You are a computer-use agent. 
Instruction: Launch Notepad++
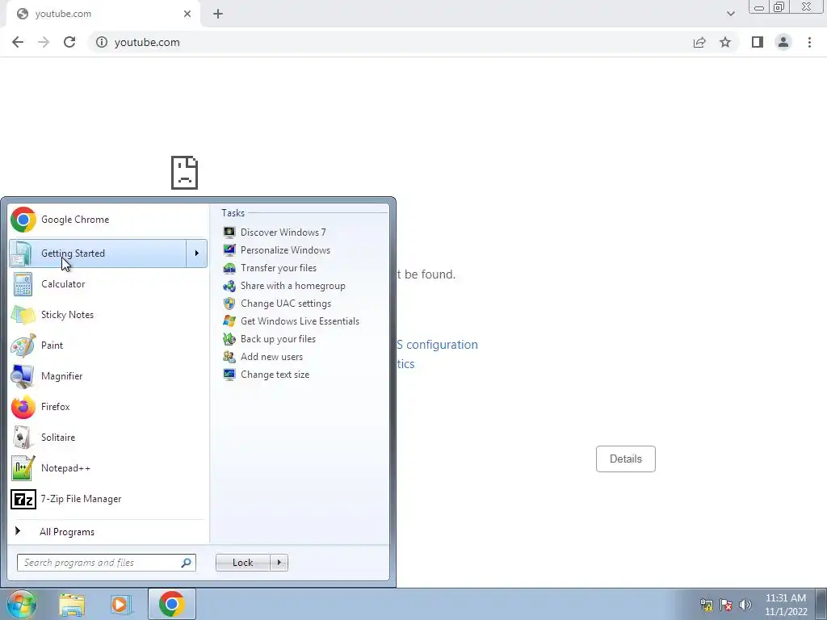[108, 468]
